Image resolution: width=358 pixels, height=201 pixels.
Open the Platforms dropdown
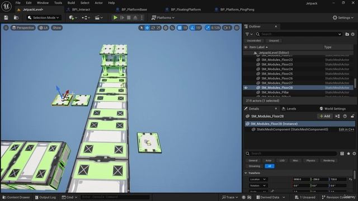(x=163, y=17)
